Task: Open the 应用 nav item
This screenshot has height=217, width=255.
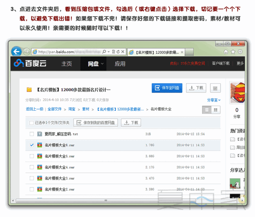Action: click(120, 64)
